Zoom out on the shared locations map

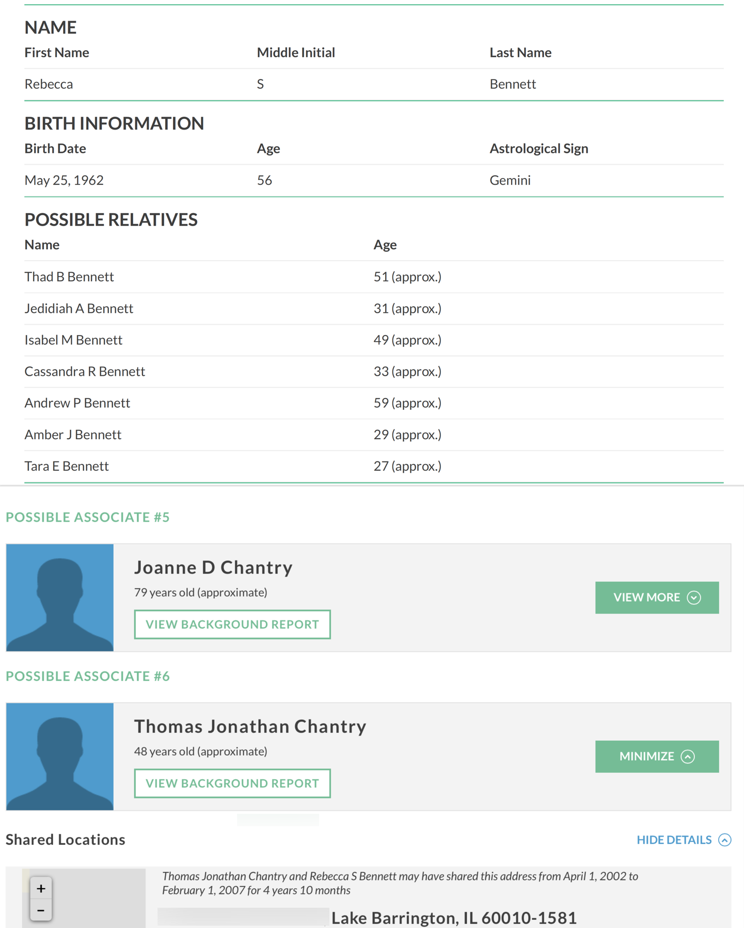(x=41, y=910)
